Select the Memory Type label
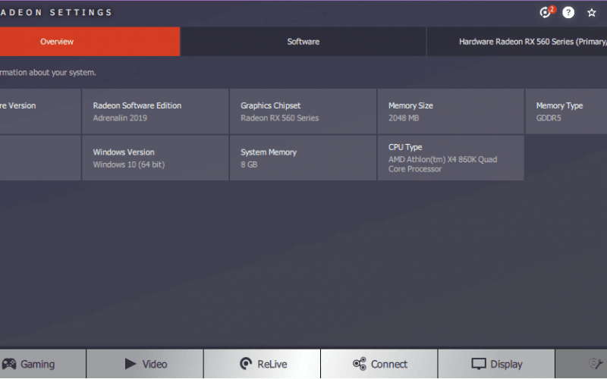 pos(559,105)
